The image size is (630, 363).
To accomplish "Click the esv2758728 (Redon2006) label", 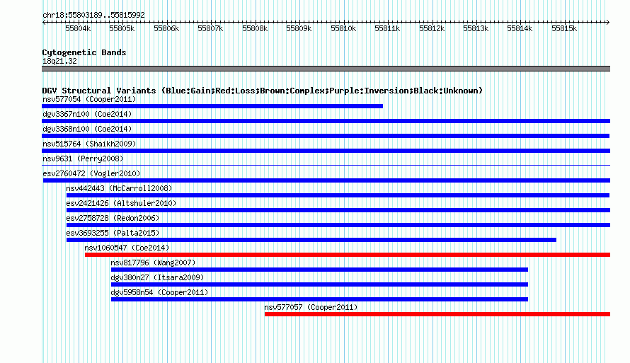I will click(x=113, y=218).
